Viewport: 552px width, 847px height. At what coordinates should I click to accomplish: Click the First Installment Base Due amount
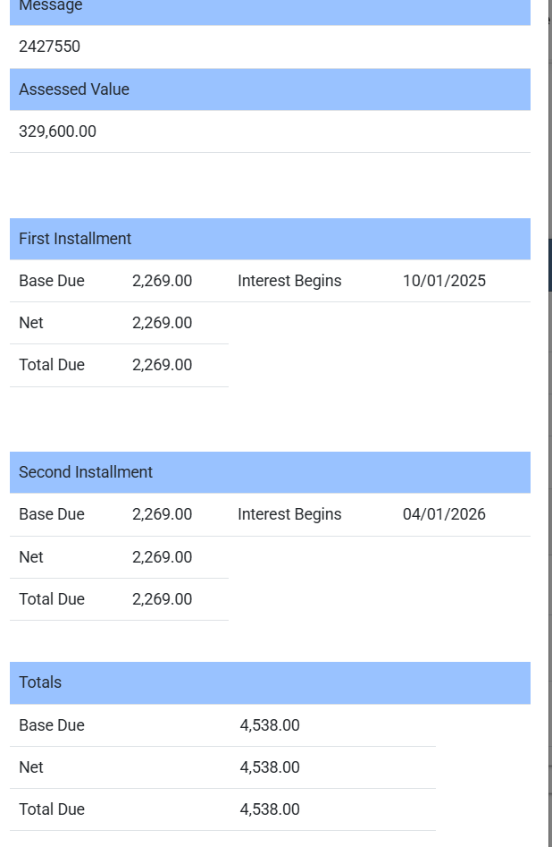coord(162,281)
